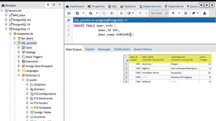The width and height of the screenshot is (216, 121).
Task: Click the Browser query tool lightning icon
Action: pos(48,5)
